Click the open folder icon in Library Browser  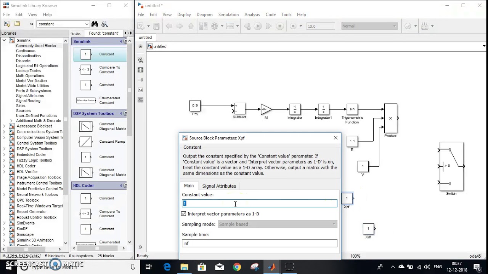(x=17, y=24)
